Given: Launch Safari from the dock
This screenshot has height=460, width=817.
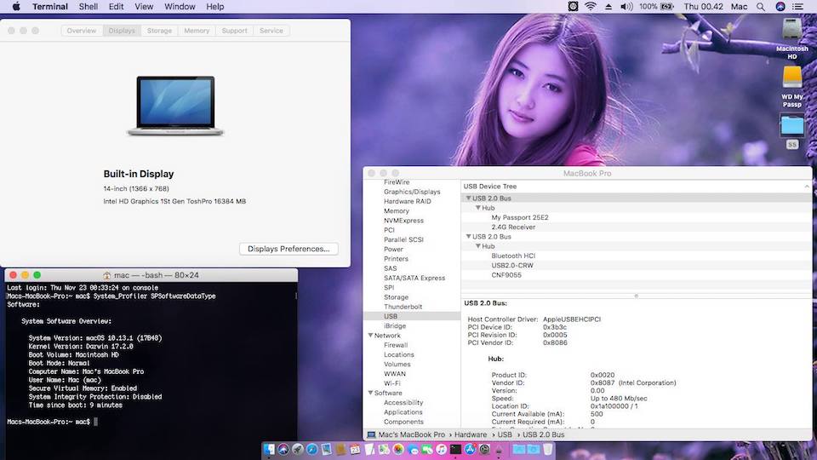Looking at the screenshot, I should click(x=311, y=449).
